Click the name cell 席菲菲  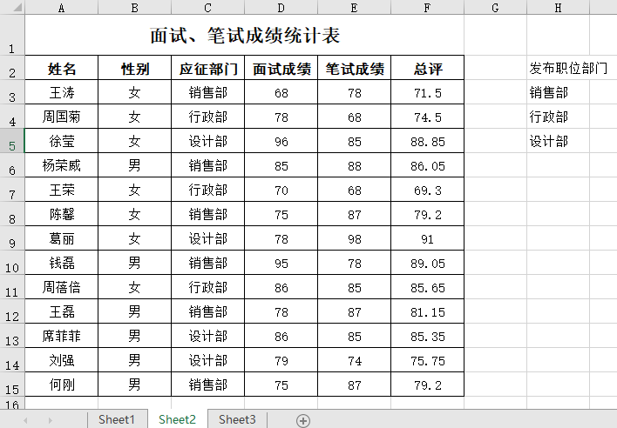click(x=61, y=336)
